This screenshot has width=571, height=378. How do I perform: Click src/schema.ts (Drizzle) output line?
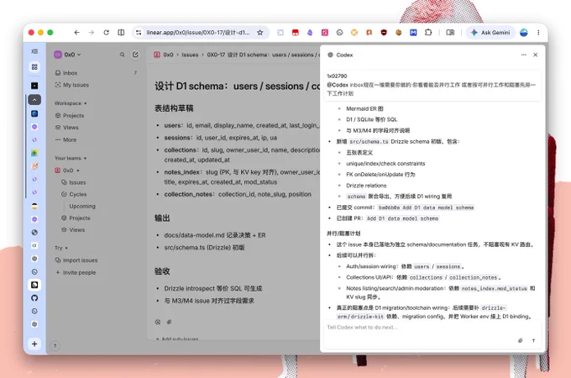coord(204,248)
